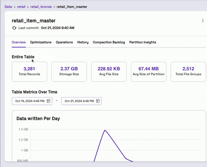Open the start date calendar icon

(x=49, y=101)
